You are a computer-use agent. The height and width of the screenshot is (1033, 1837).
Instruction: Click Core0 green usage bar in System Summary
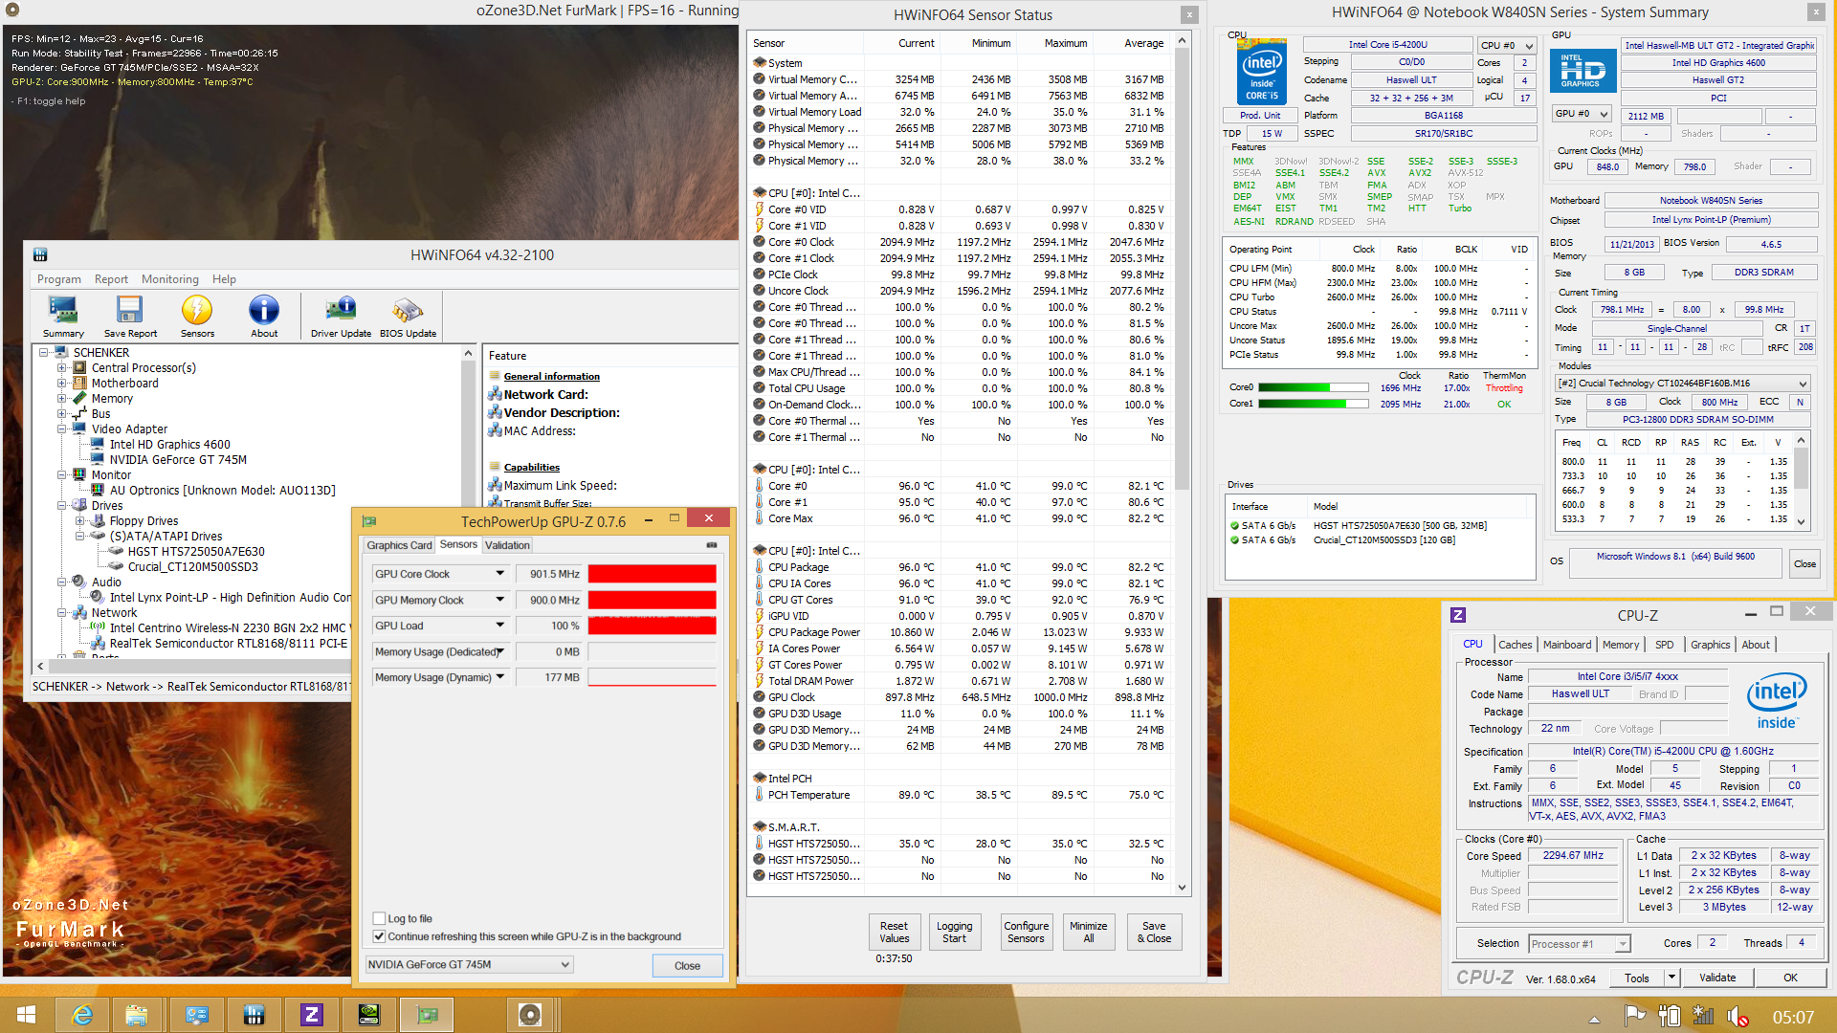tap(1313, 387)
